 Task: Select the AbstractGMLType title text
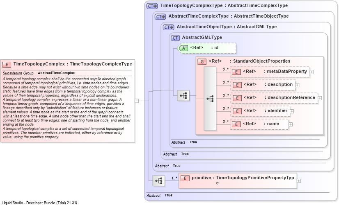pos(202,37)
